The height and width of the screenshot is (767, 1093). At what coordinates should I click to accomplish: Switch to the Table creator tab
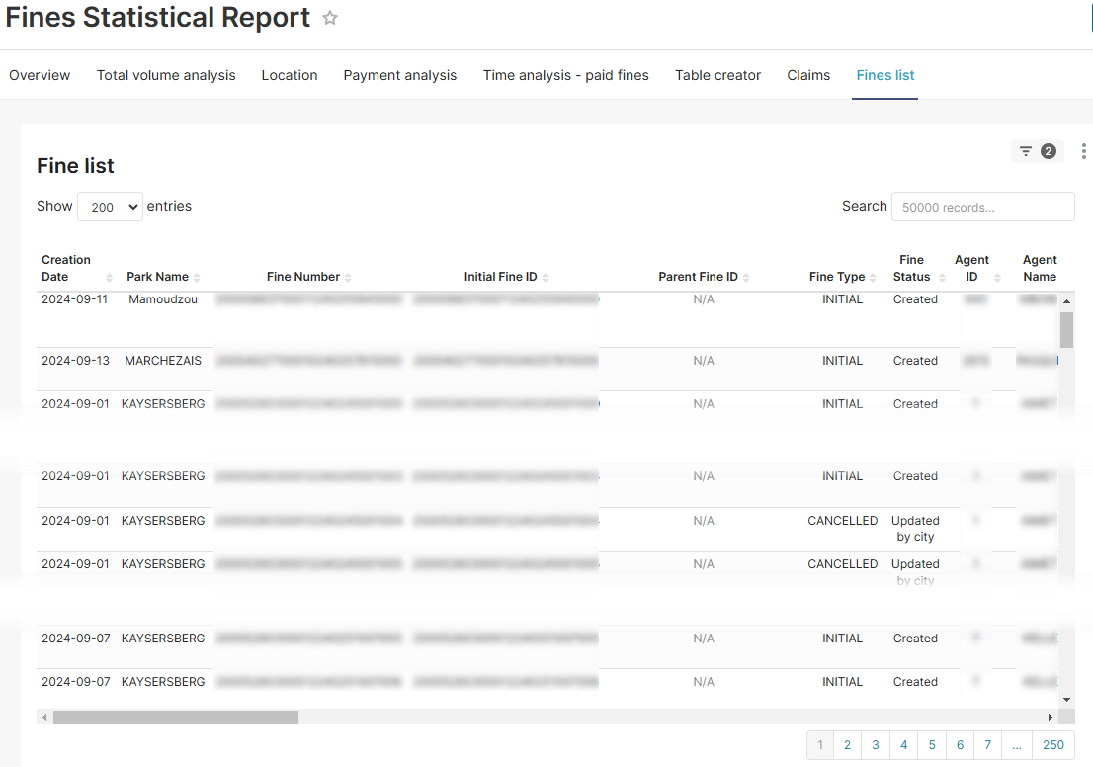(x=718, y=75)
